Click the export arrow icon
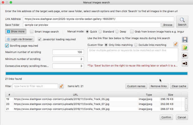193x125 pixels. coord(185,56)
